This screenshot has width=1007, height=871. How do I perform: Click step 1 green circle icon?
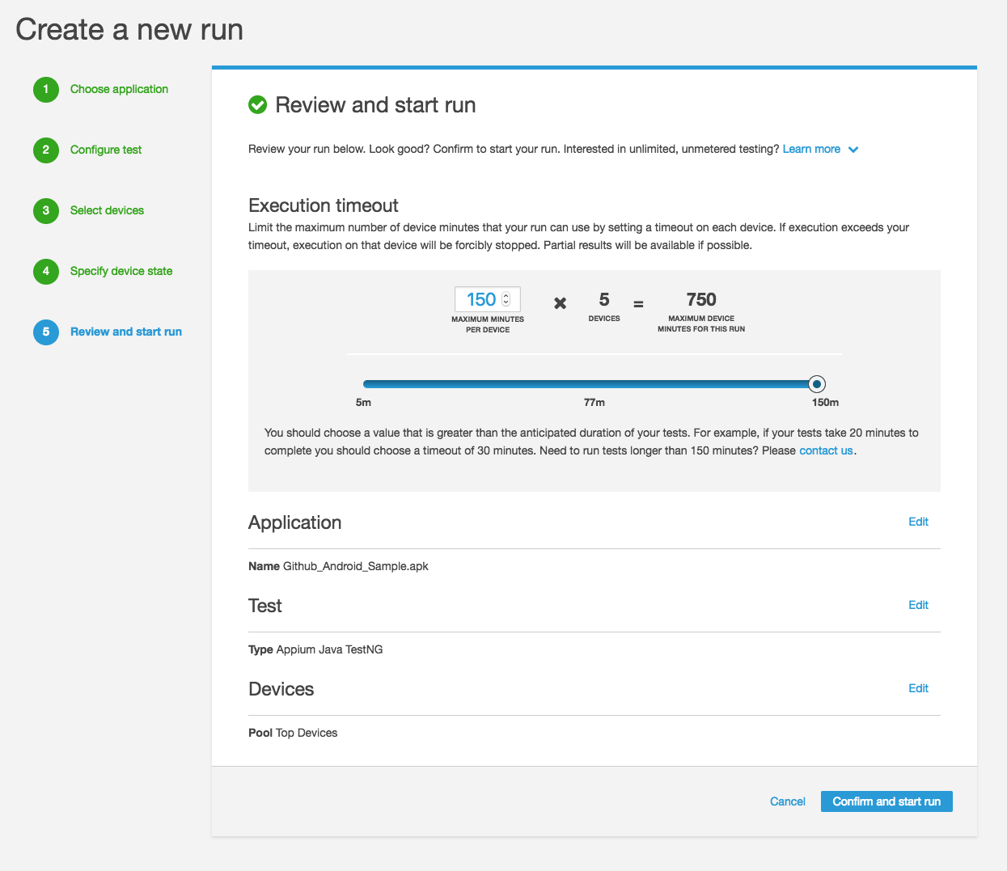[x=46, y=90]
